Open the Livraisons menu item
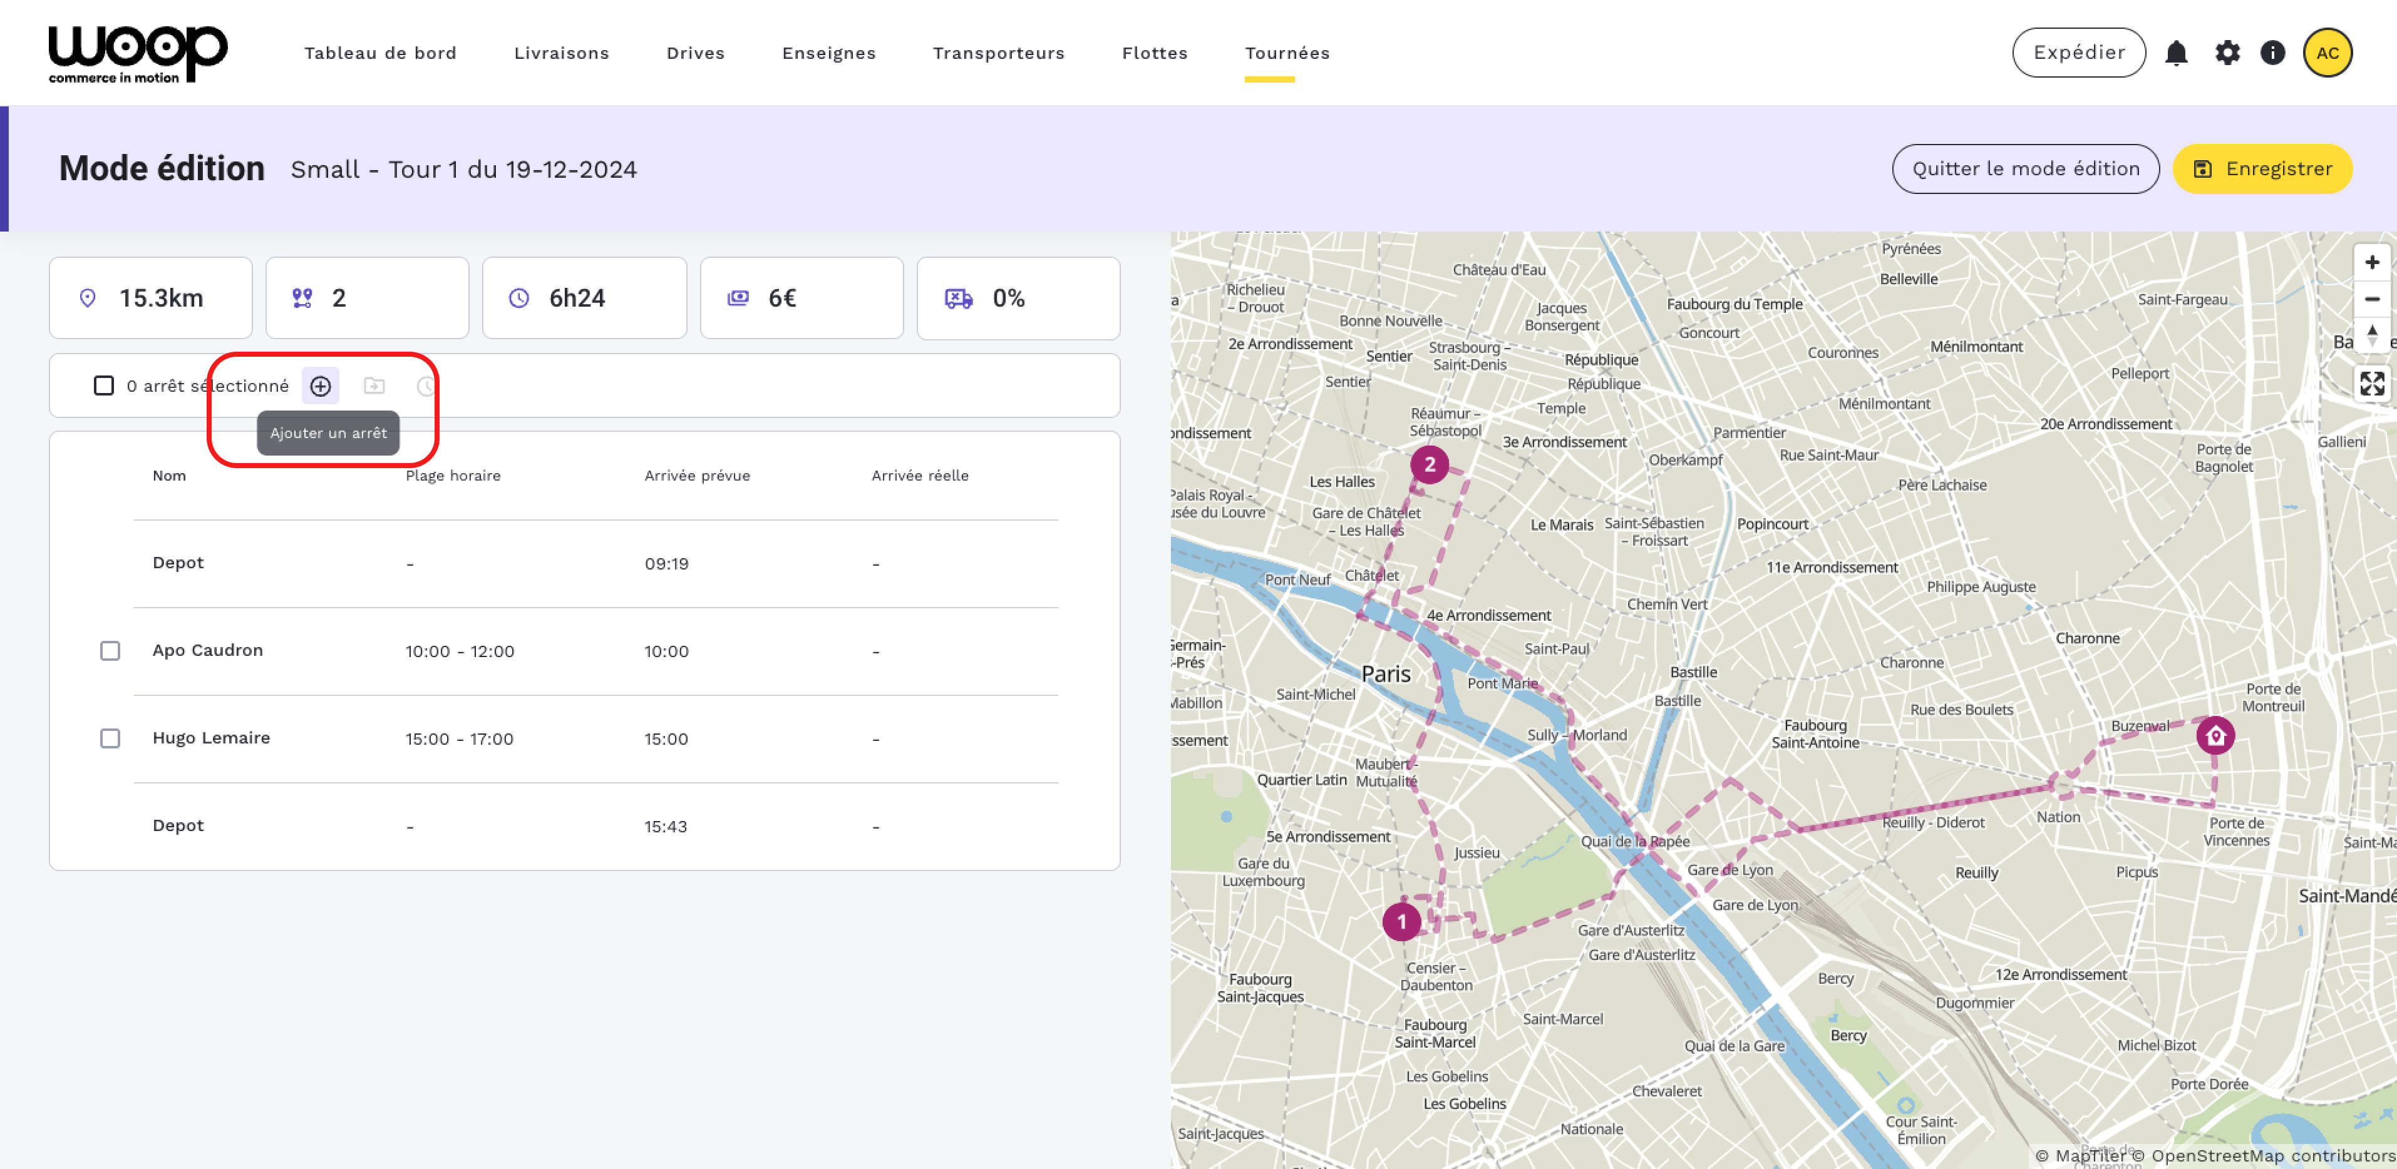Screen dimensions: 2397x1169 [x=561, y=53]
